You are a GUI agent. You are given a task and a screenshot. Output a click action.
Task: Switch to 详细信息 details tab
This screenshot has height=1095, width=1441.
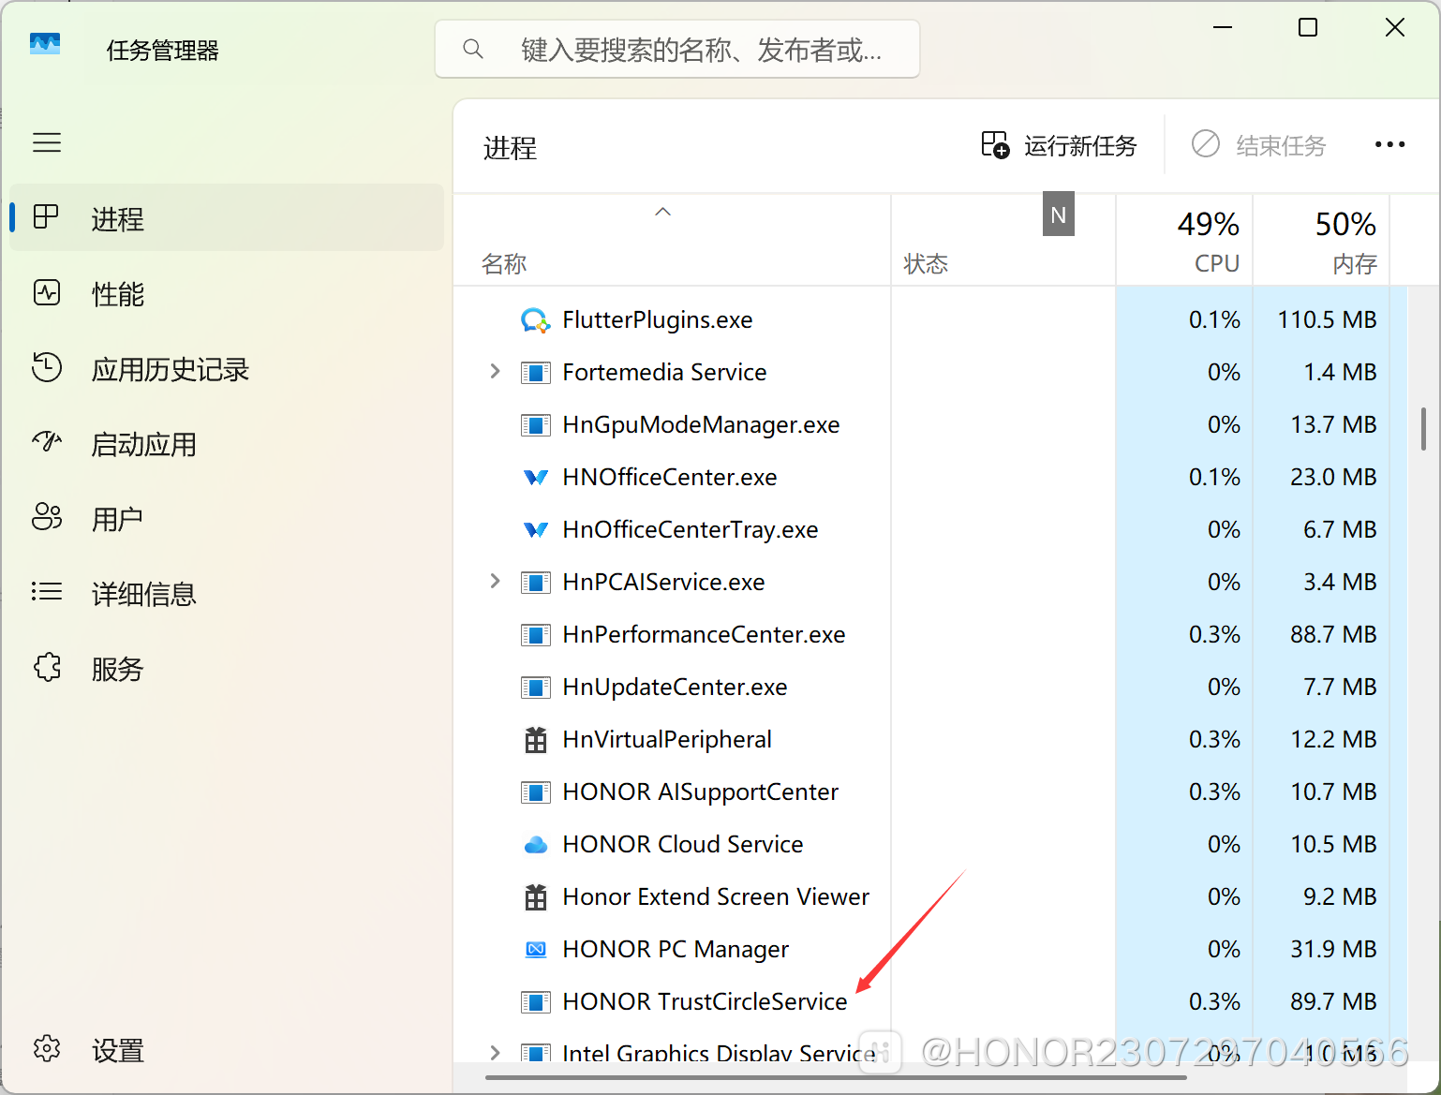pyautogui.click(x=227, y=593)
